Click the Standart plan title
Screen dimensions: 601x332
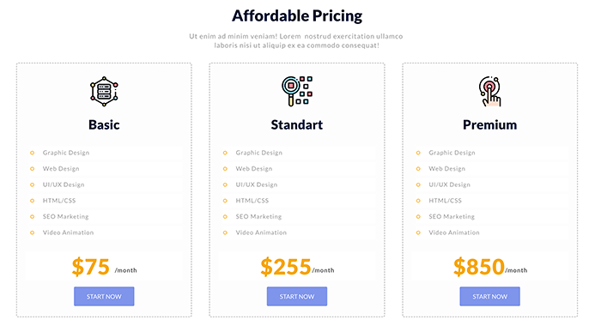(297, 125)
